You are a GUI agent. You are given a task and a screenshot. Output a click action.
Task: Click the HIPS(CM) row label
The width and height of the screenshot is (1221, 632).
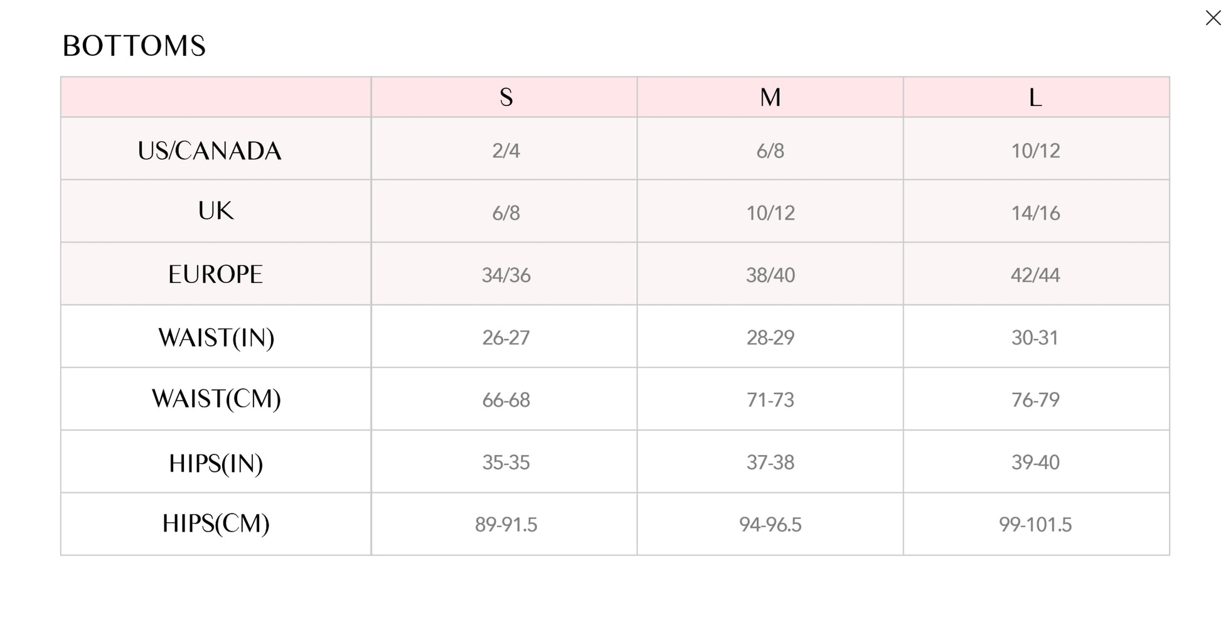pyautogui.click(x=216, y=523)
